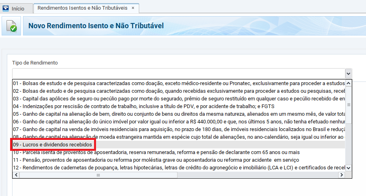Click the horizontal scrollbar thumb
The width and height of the screenshot is (366, 196).
(x=98, y=175)
